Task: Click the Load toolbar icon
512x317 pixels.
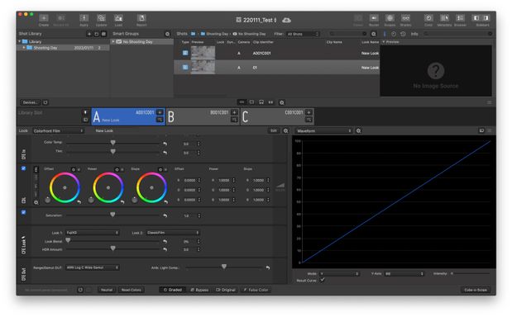Action: (118, 18)
